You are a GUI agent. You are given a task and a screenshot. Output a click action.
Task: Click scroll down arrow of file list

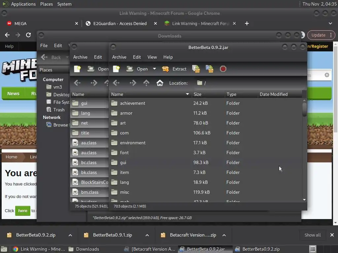click(304, 200)
